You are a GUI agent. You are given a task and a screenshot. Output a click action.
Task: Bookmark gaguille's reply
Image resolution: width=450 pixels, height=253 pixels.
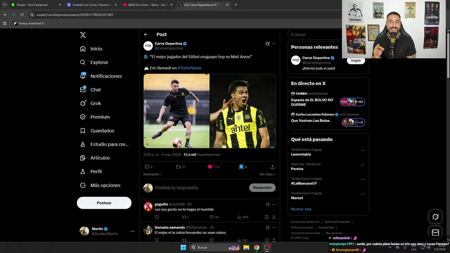pos(267,217)
